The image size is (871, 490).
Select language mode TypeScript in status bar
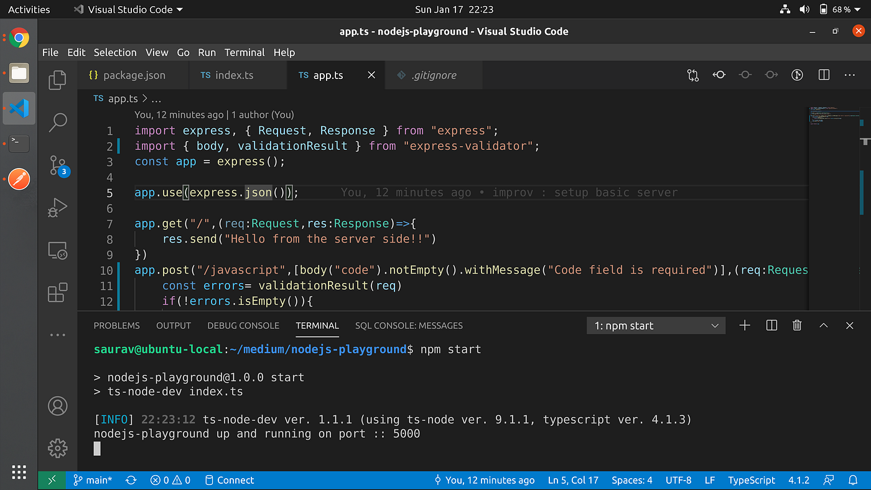[752, 480]
